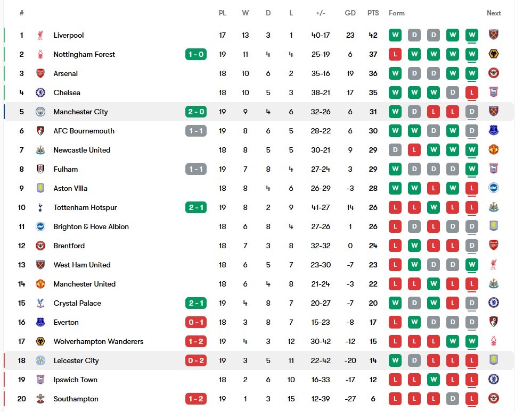Sort table by PTS column header
Image resolution: width=515 pixels, height=412 pixels.
[x=373, y=13]
